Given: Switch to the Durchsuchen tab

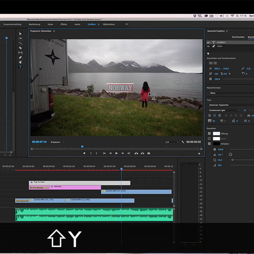Looking at the screenshot, I should 239,37.
